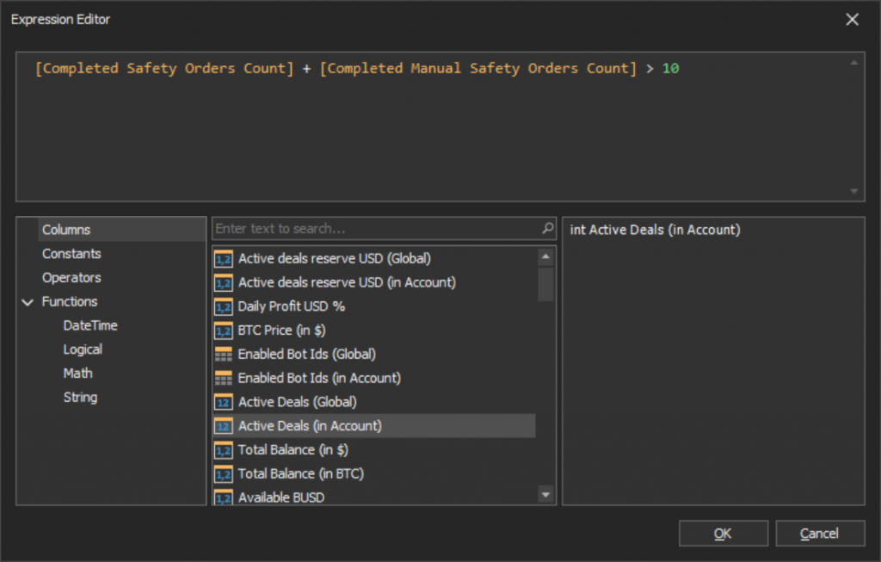Select Enabled Bot Ids (in Account) entry
Viewport: 881px width, 562px height.
click(x=319, y=378)
